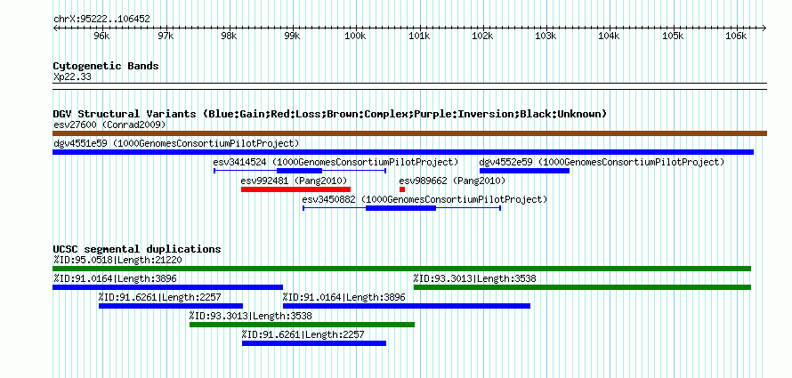Viewport: 792px width, 378px height.
Task: Select the esv3414524 label text
Action: pos(335,162)
